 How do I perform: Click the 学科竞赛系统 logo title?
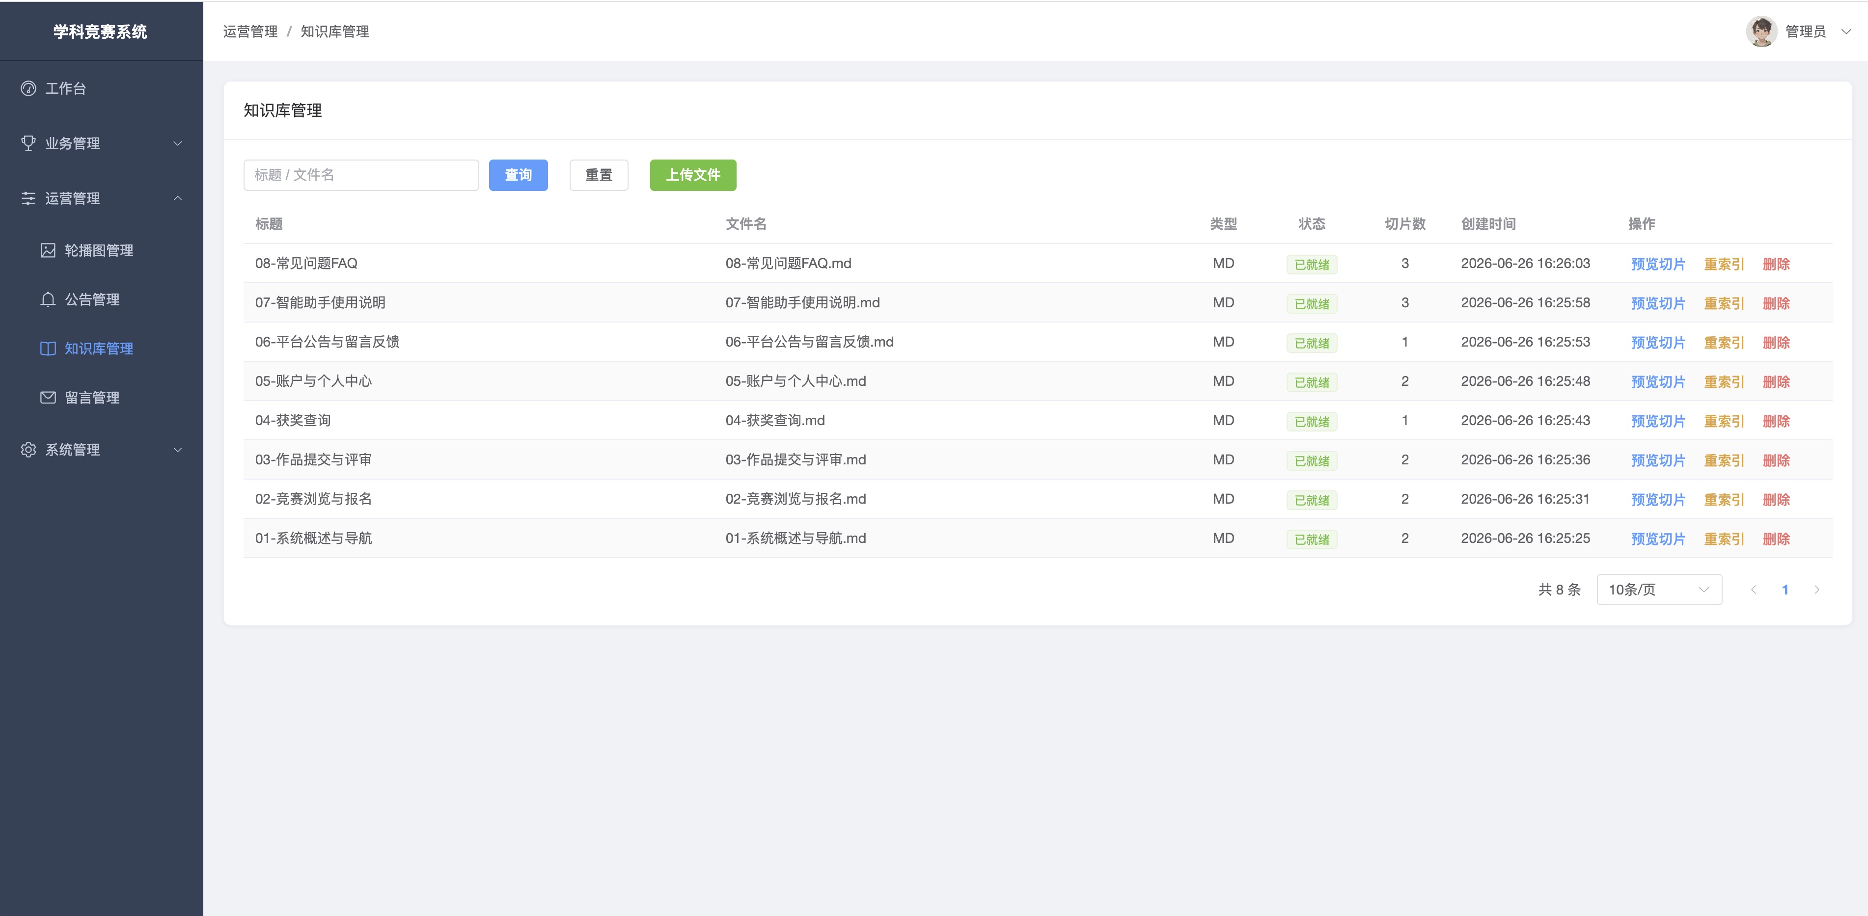click(x=100, y=31)
